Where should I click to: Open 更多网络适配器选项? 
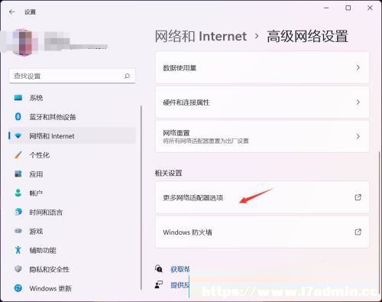pos(262,197)
